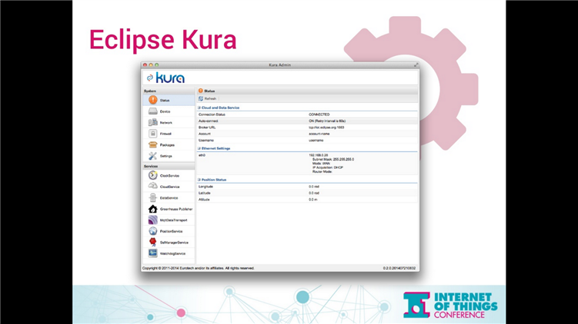
Task: Close the Kura Admin window with the red button
Action: coord(145,64)
